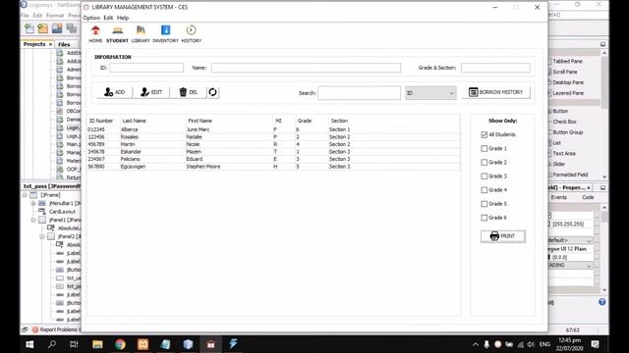Select the row with last name Rosales
Viewport: 629px width, 353px height.
click(x=273, y=137)
